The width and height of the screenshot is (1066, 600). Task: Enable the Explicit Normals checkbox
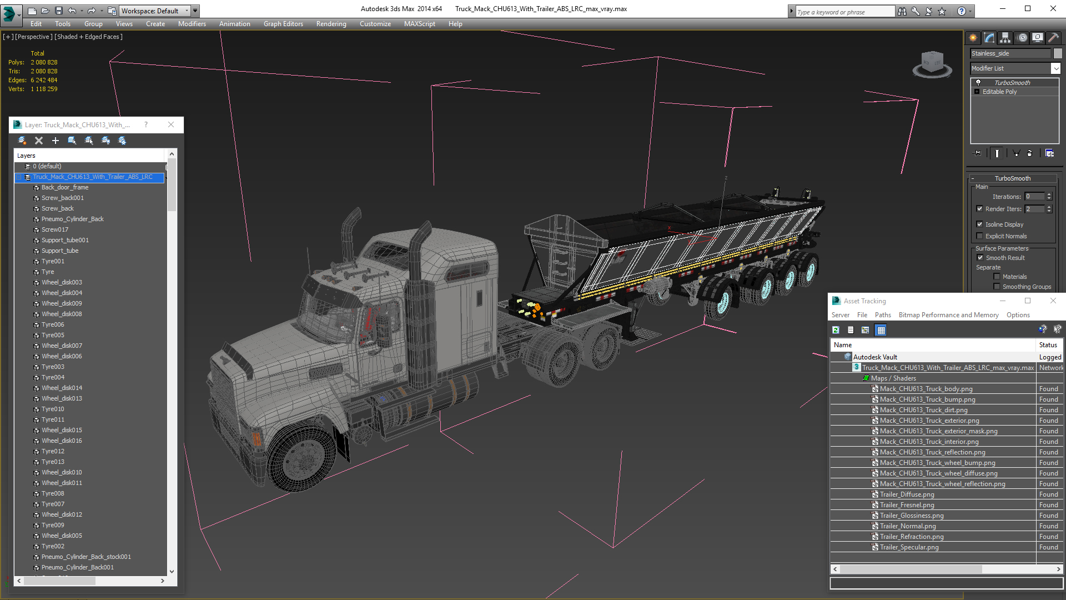pyautogui.click(x=980, y=236)
